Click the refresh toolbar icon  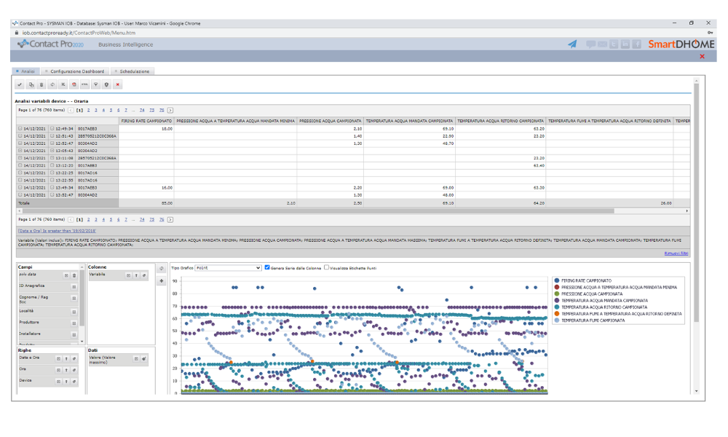[52, 84]
